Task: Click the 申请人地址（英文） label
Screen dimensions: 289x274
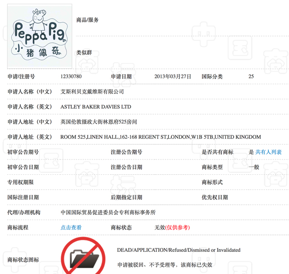Action: (30, 137)
